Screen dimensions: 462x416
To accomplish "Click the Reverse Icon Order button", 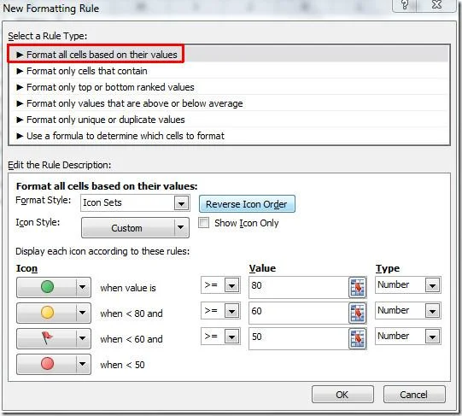I will coord(247,203).
